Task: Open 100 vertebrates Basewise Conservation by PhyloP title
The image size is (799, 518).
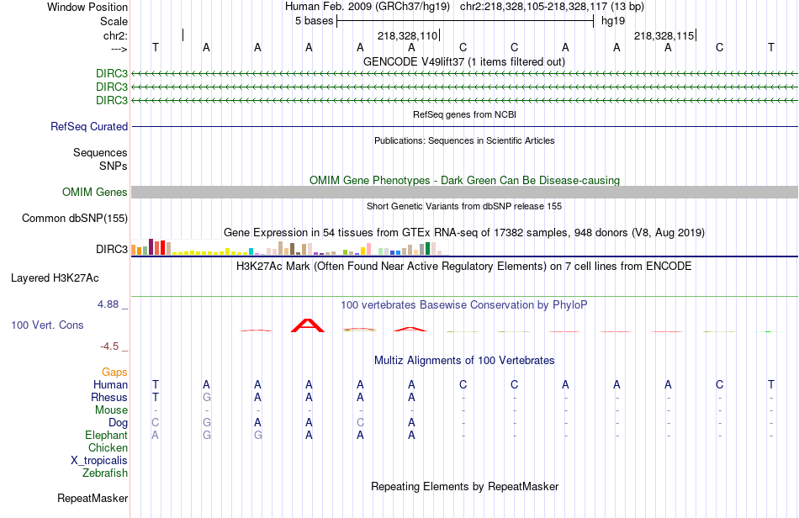Action: (x=464, y=304)
